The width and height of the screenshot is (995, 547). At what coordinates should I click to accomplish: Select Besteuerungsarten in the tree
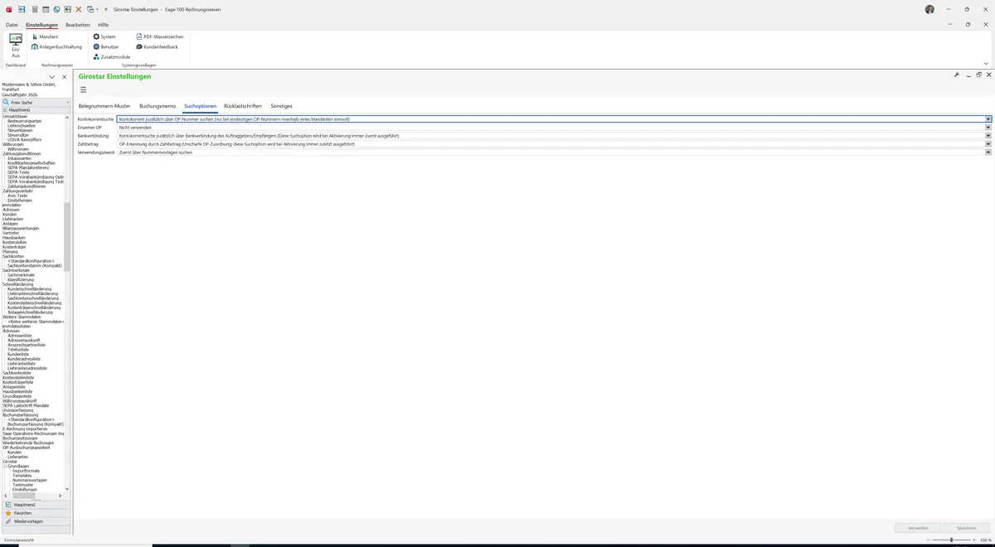coord(24,121)
